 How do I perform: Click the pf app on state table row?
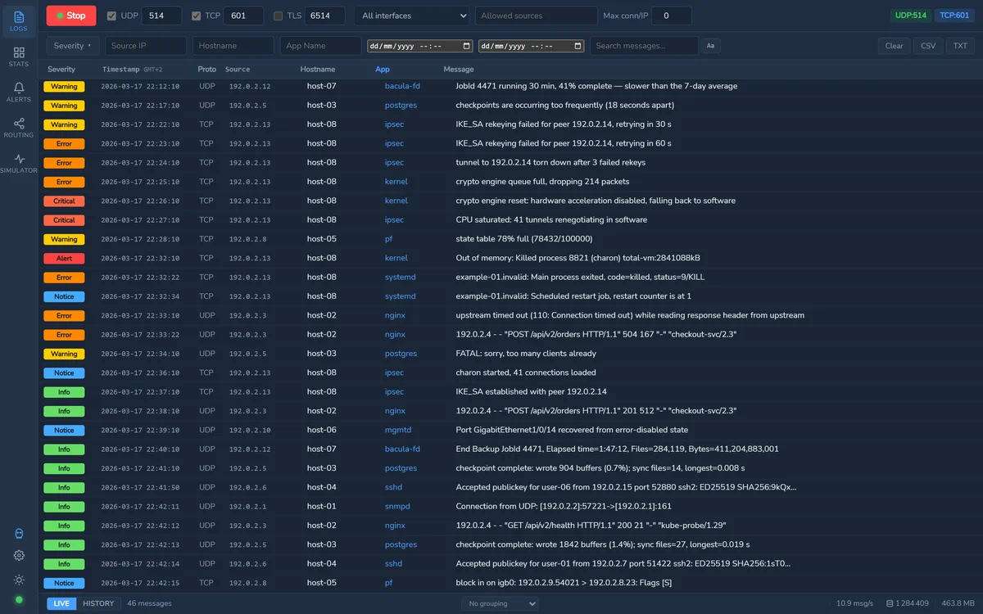click(x=388, y=239)
